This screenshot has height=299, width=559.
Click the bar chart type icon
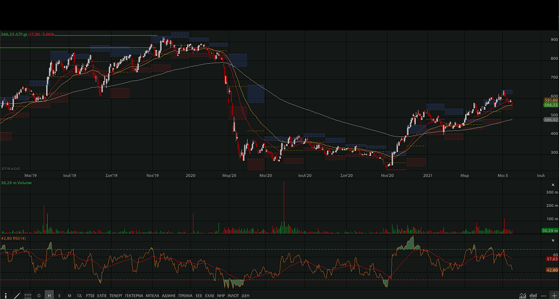coord(532,296)
